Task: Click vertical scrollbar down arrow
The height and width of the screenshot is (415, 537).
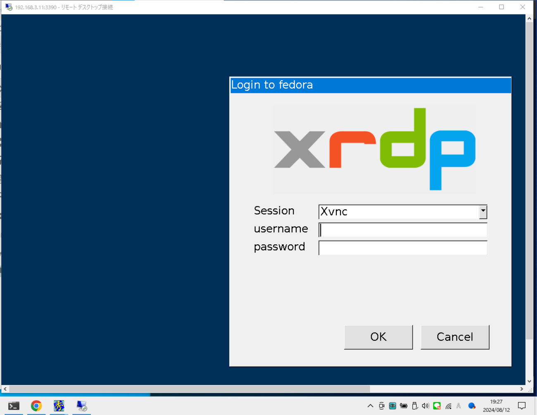Action: [x=529, y=381]
